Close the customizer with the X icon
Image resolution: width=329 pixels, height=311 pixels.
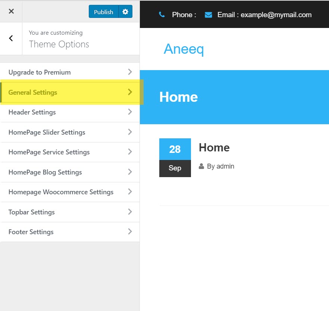tap(11, 11)
